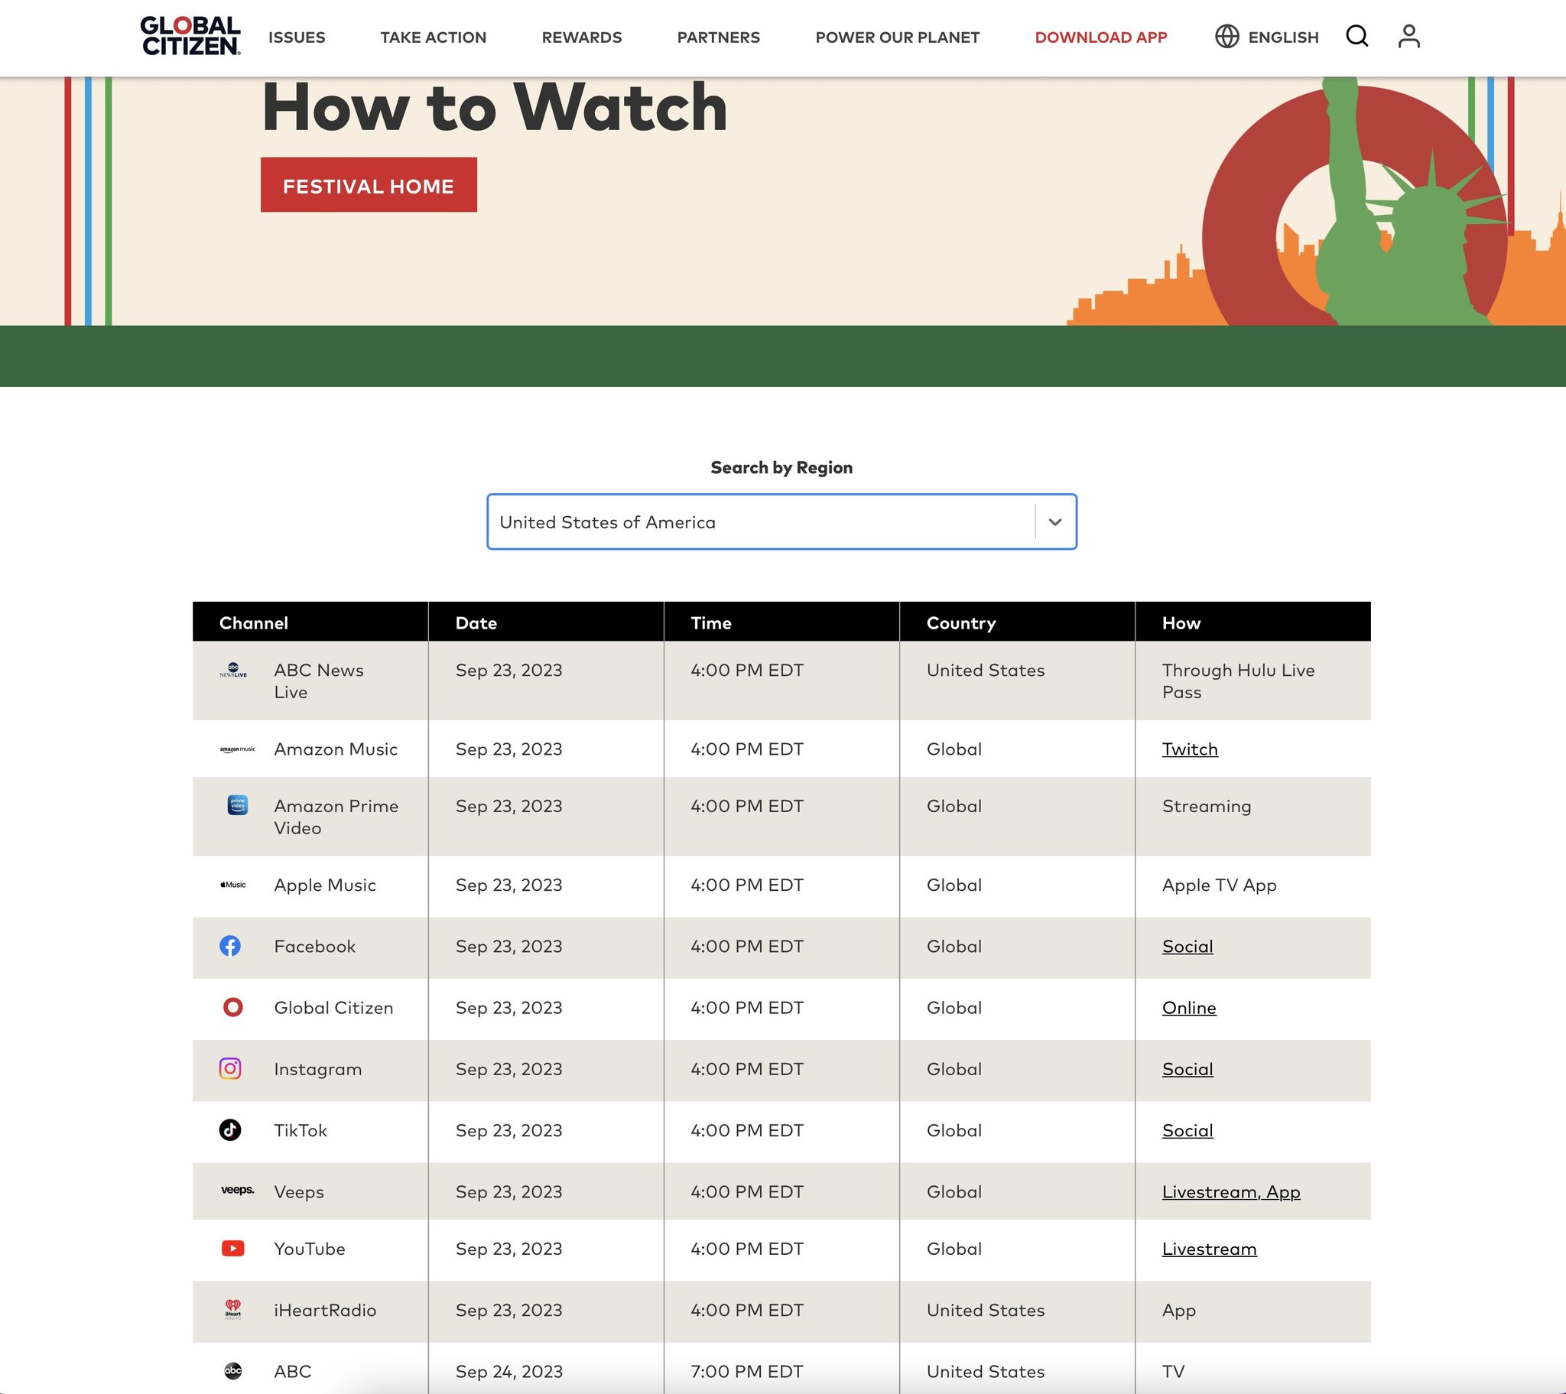Click the Facebook logo icon in table
Viewport: 1566px width, 1394px height.
[x=230, y=946]
